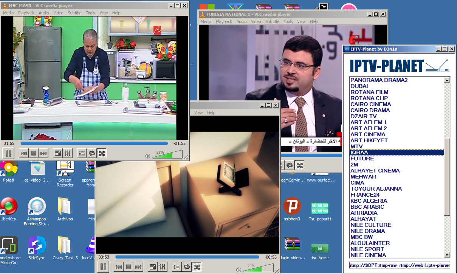
Task: Toggle fullscreen in the front VLC player
Action: (153, 267)
